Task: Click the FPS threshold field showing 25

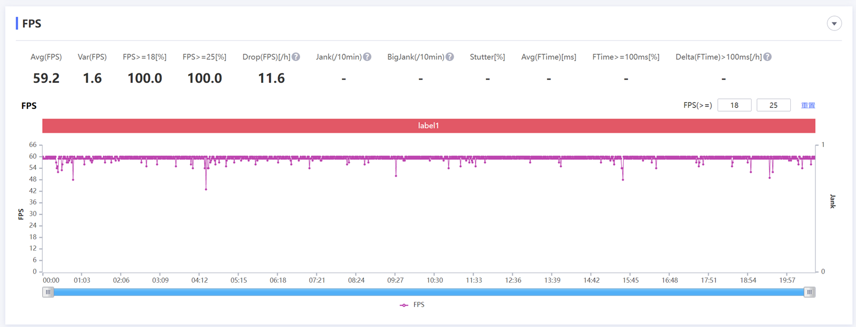Action: (773, 105)
